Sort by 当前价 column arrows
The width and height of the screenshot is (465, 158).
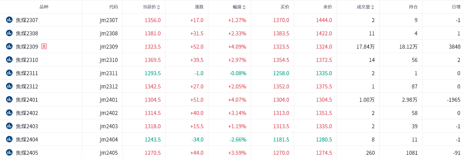(158, 7)
